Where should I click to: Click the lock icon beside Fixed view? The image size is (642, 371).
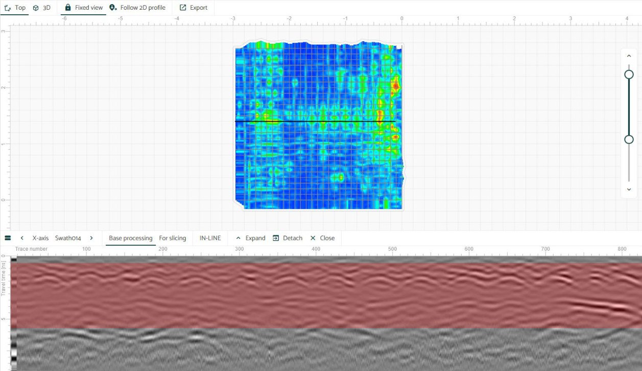(68, 8)
